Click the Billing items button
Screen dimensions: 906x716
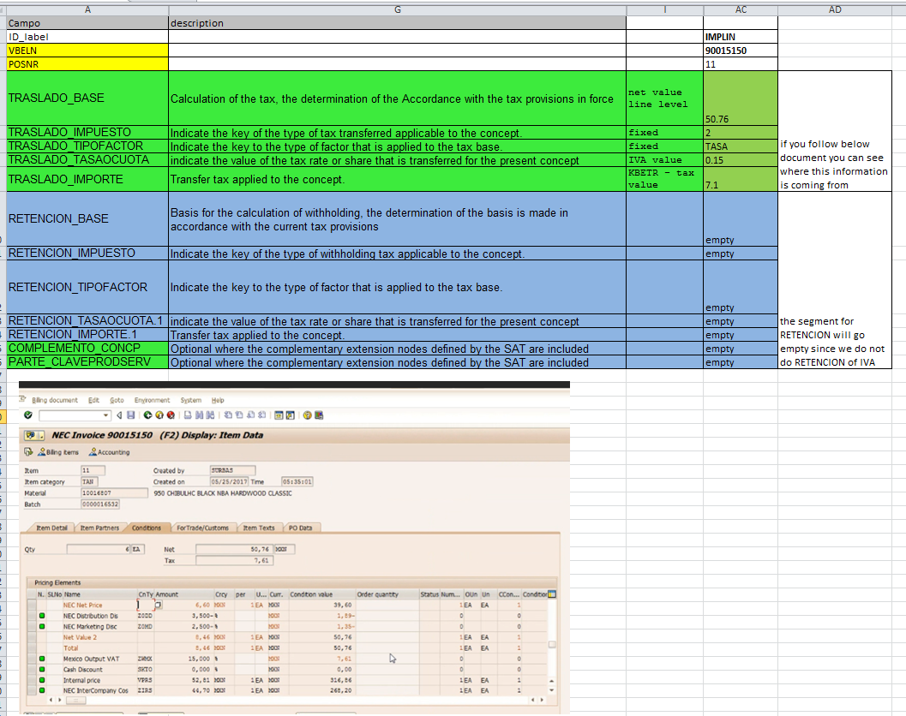point(58,452)
